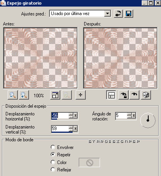The width and height of the screenshot is (161, 176).
Task: Click the grayed-out zoom icon
Action: 67,95
